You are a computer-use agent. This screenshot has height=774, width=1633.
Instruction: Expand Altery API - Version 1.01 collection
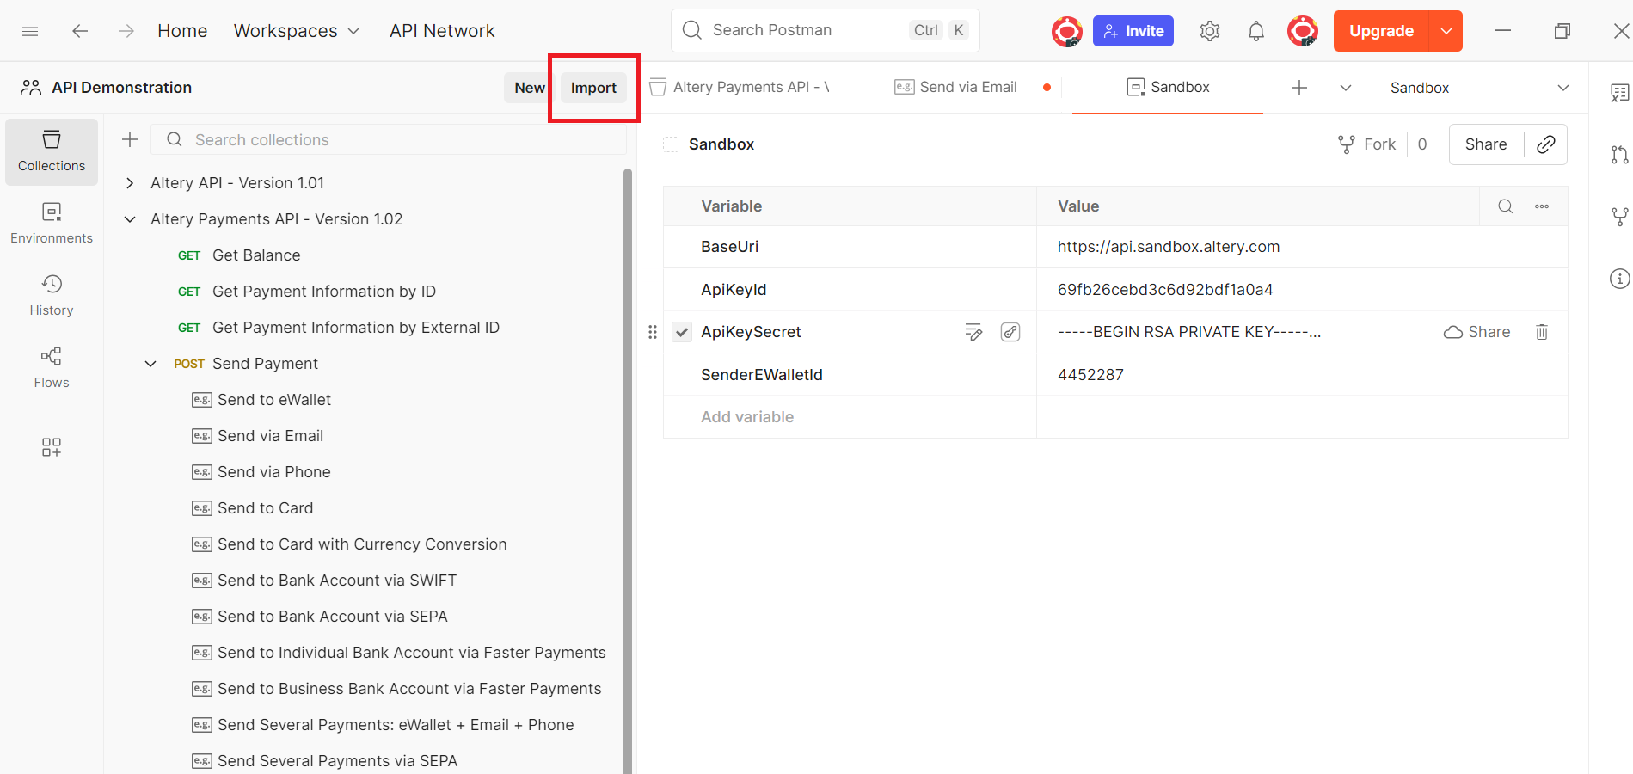point(130,183)
